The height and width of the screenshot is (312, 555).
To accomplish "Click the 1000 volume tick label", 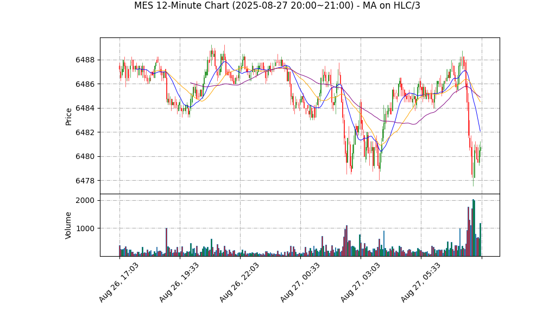I will tap(85, 228).
